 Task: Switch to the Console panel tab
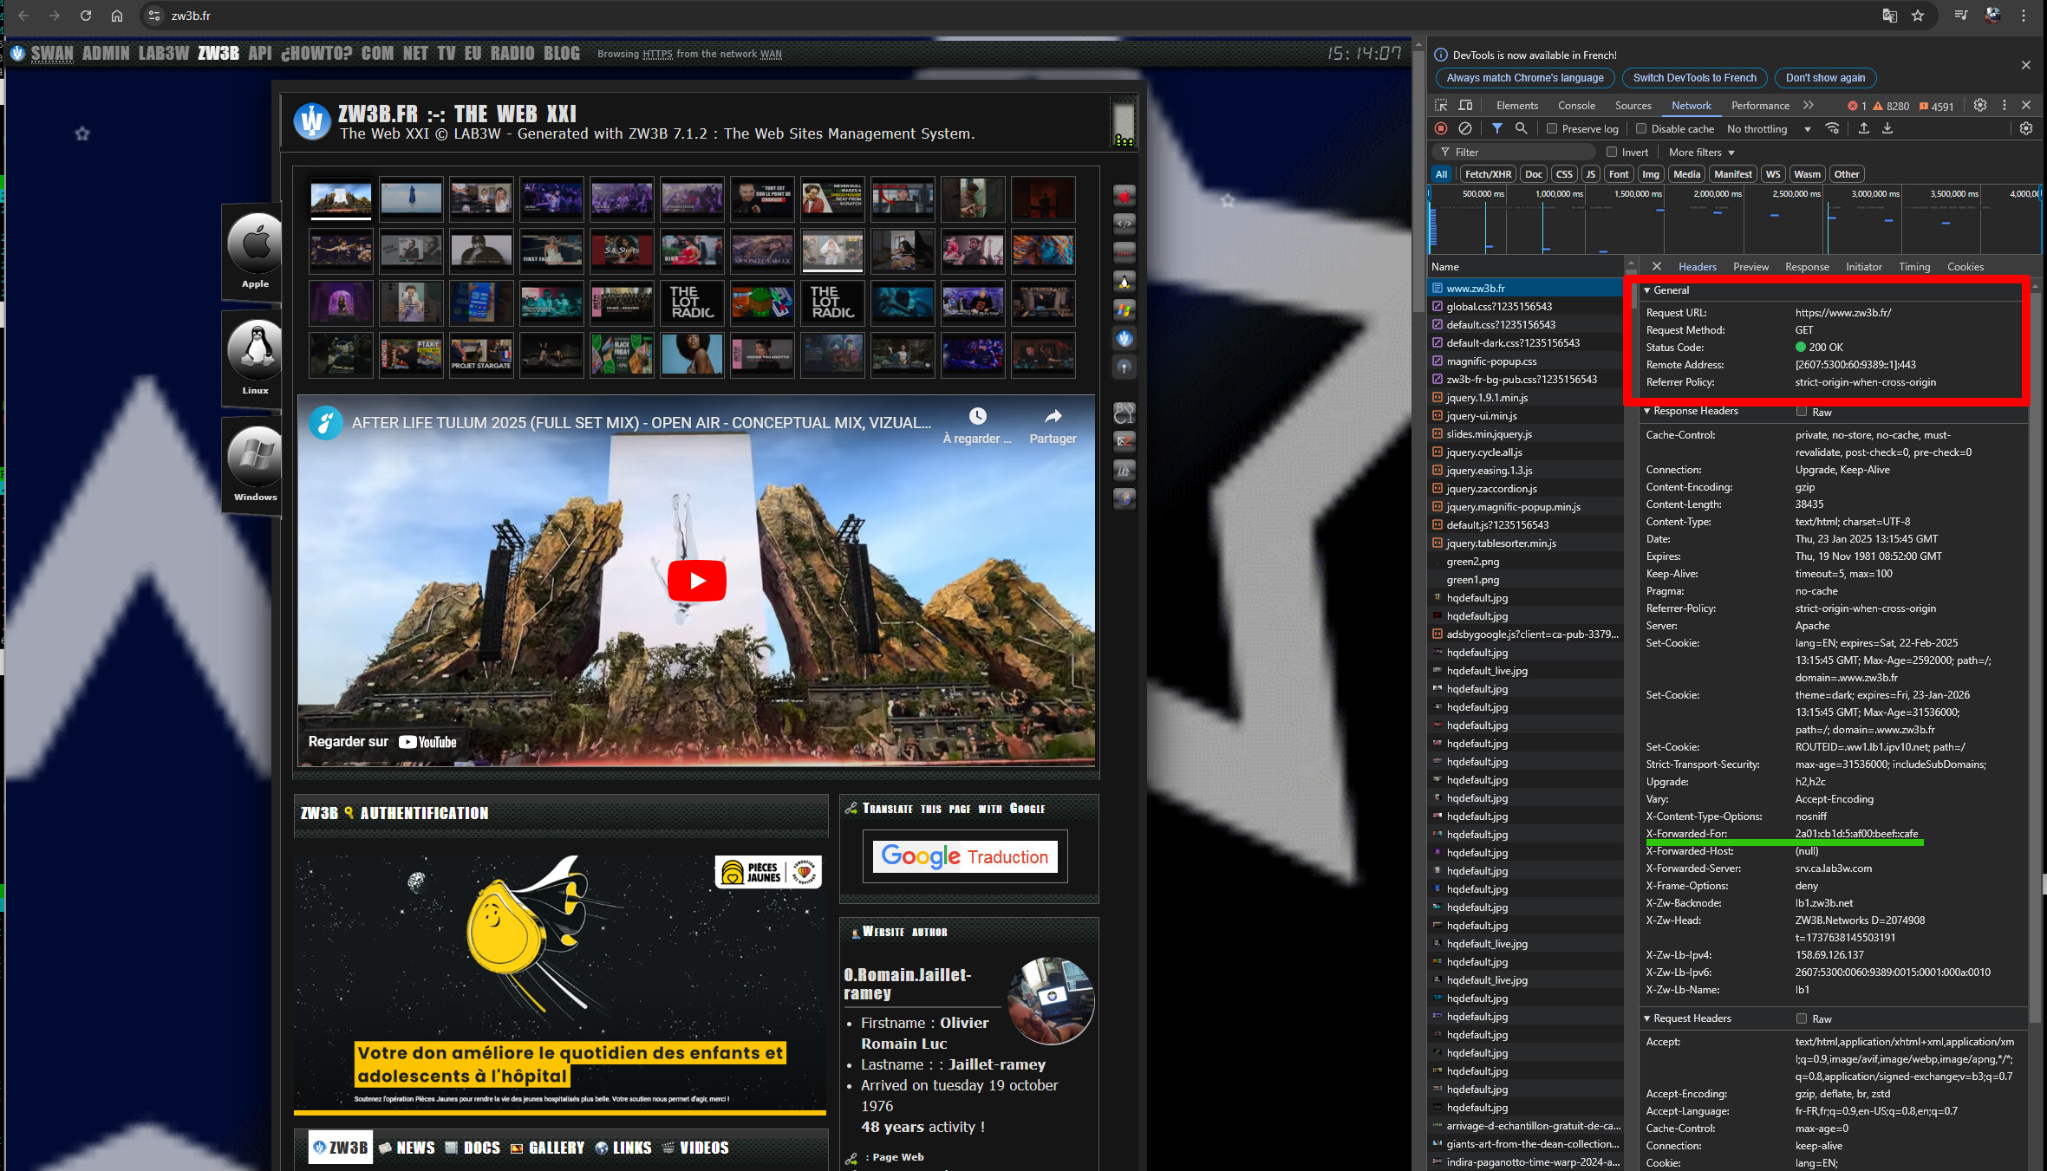click(1576, 106)
